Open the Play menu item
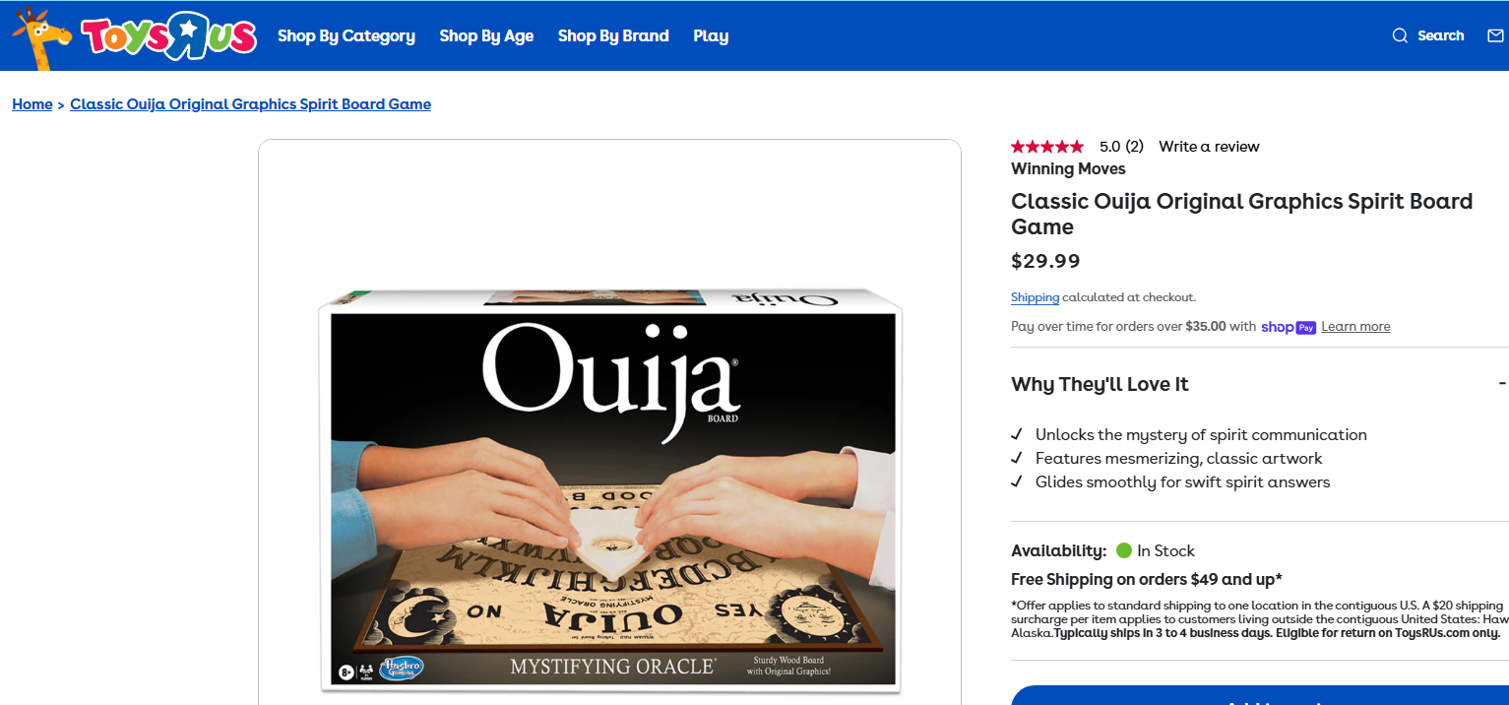 click(711, 35)
